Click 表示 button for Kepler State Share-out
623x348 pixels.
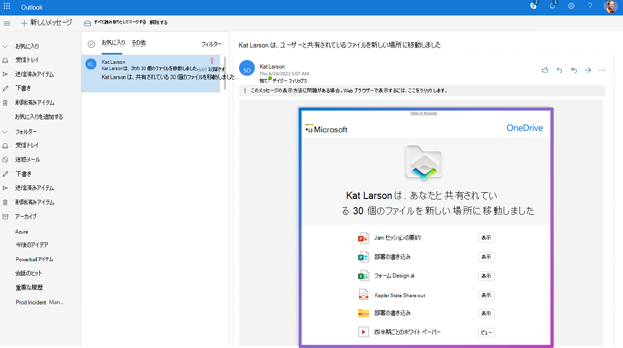[x=486, y=295]
